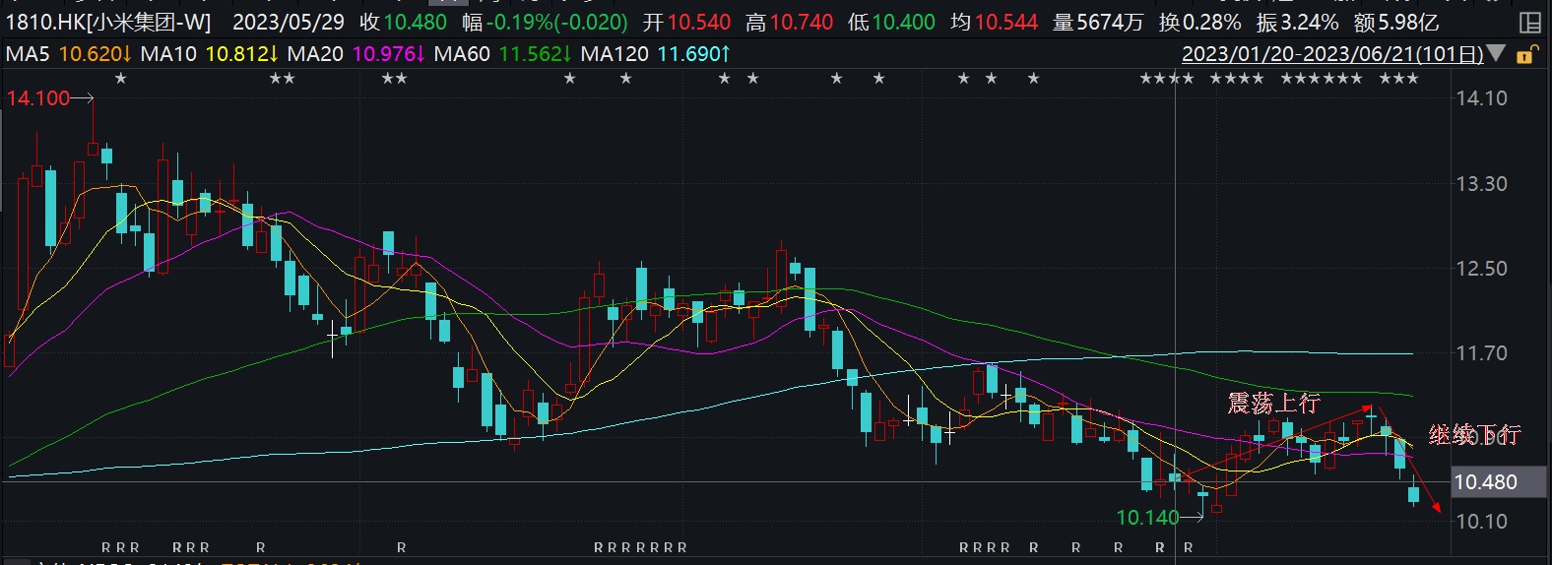Toggle the yellow padlock date-range lock
Screen dimensions: 1552x565
pos(1526,54)
